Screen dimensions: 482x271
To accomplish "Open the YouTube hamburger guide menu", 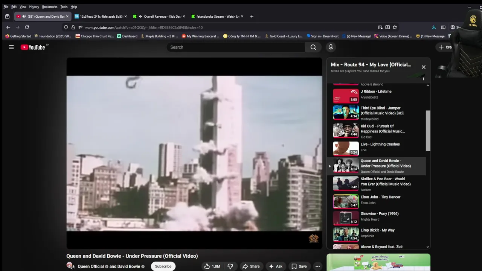I will point(11,47).
